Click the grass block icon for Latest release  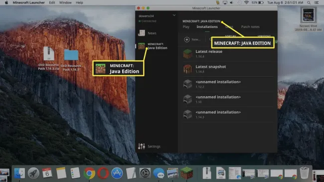[x=187, y=53]
